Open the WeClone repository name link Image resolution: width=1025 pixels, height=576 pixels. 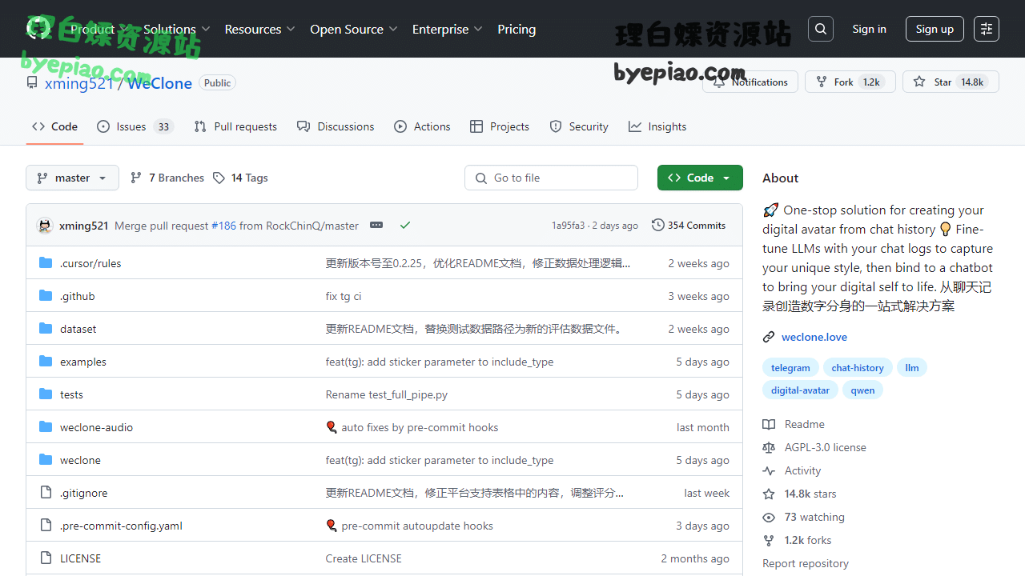pos(159,82)
